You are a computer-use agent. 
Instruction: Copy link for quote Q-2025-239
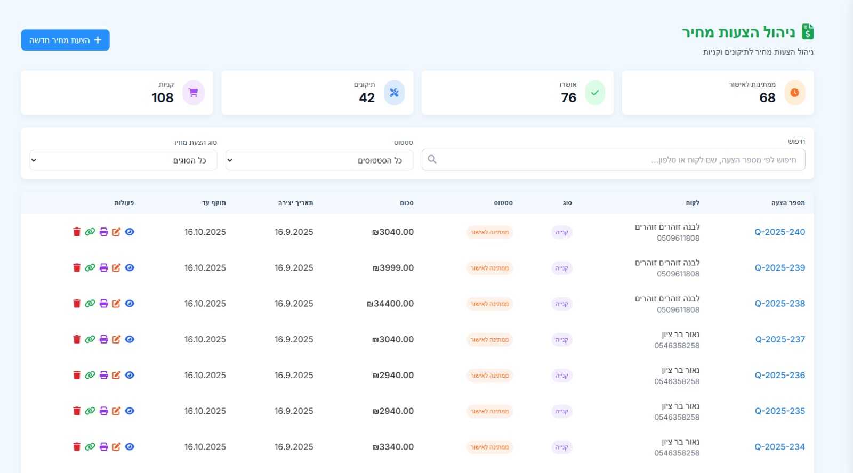pos(90,267)
